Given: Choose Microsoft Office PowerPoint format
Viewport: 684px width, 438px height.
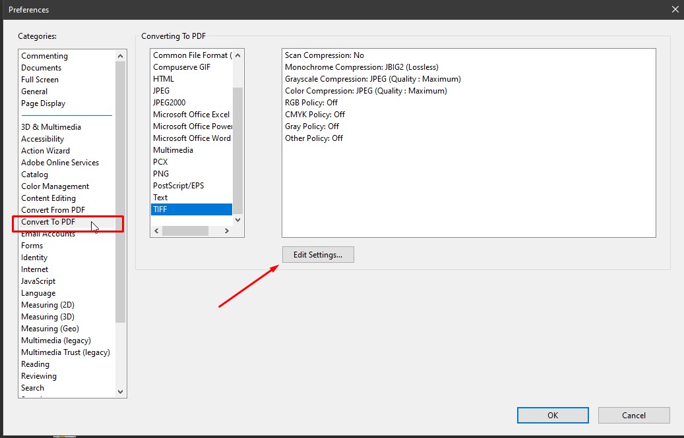Looking at the screenshot, I should (x=192, y=126).
